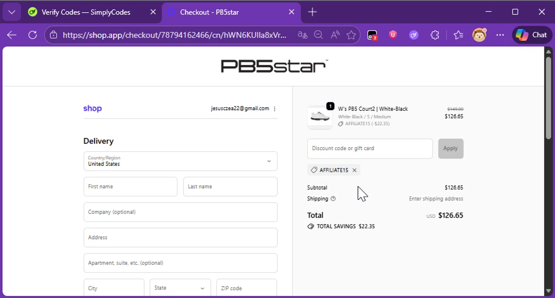
Task: Click the tag icon in AFFILIATE15 chip
Action: click(x=314, y=170)
